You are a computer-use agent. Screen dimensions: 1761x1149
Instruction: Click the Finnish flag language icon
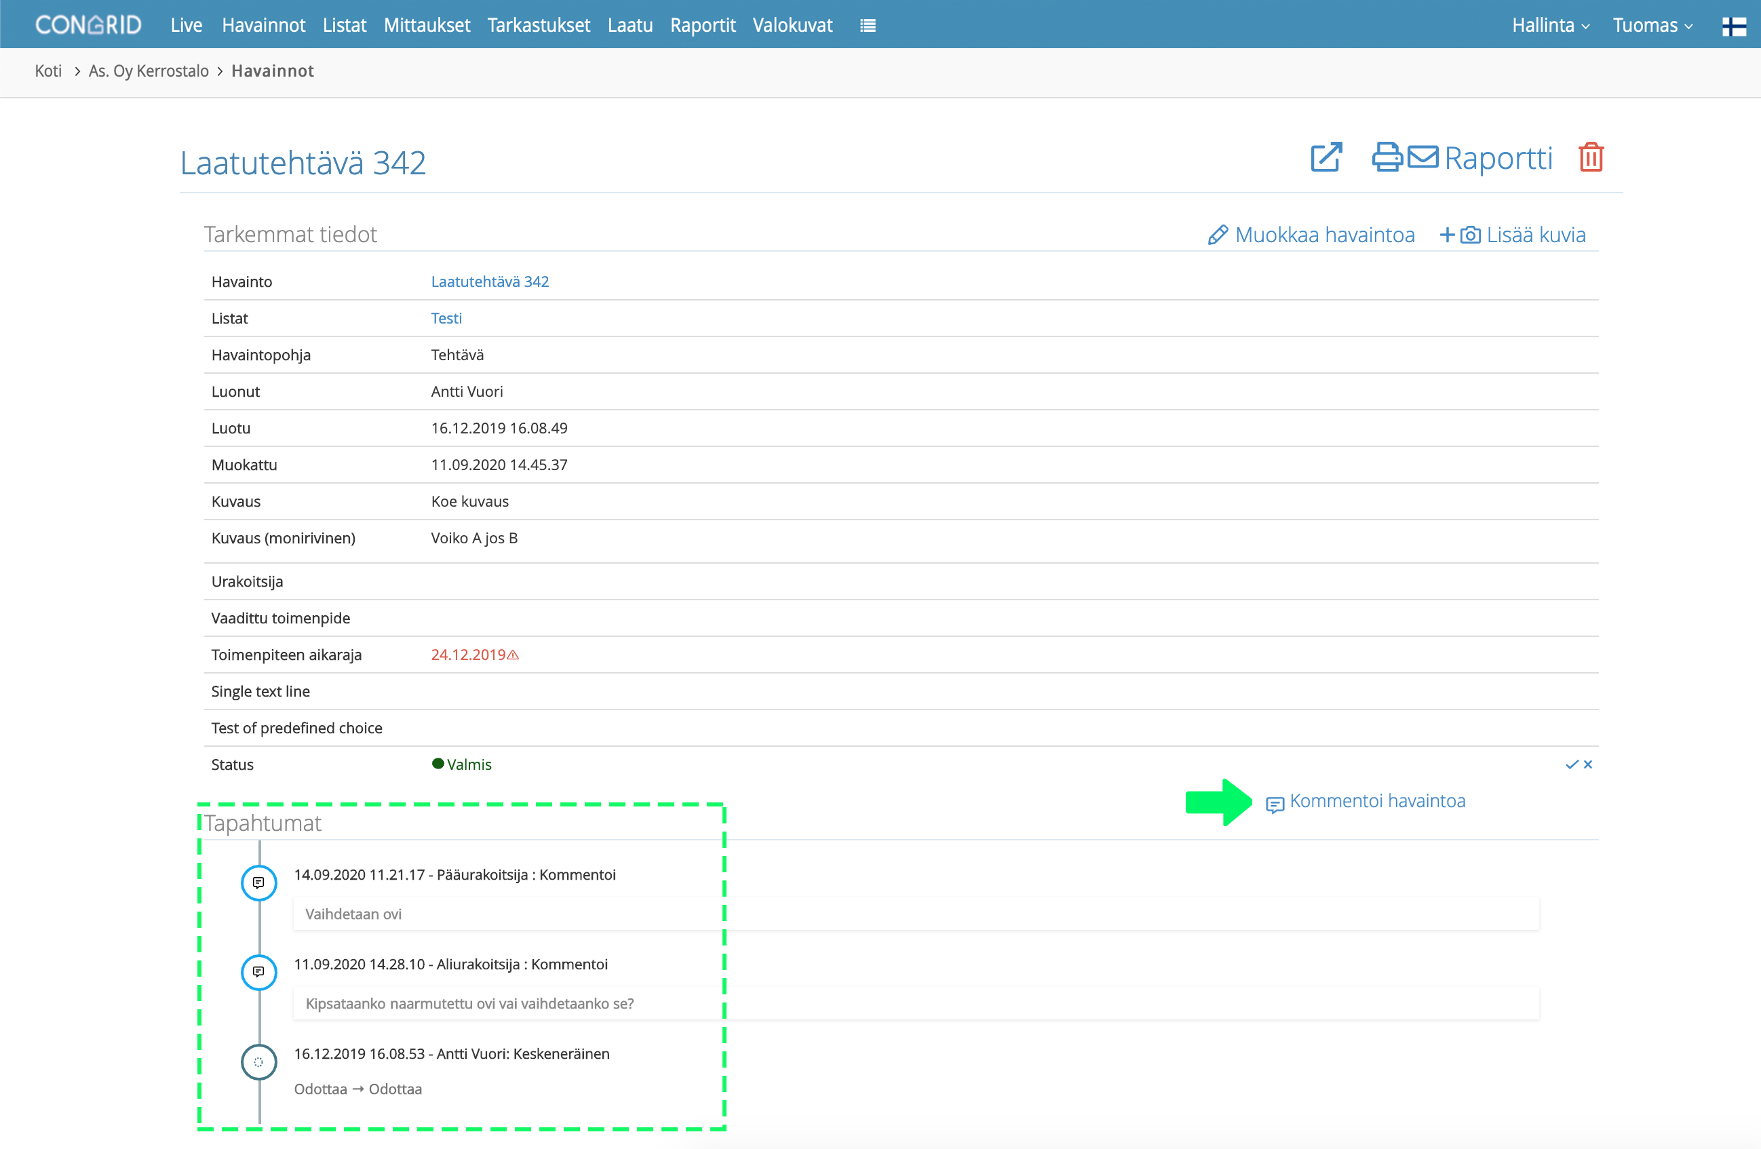tap(1734, 26)
